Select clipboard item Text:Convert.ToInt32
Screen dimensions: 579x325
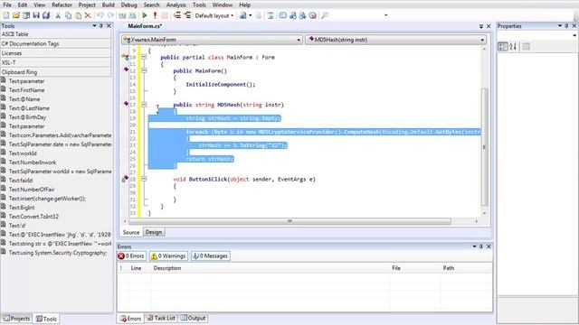click(x=33, y=217)
